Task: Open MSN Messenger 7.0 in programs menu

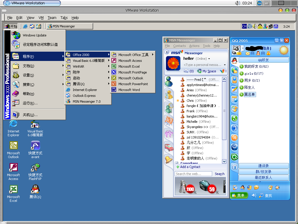Action: (x=88, y=101)
